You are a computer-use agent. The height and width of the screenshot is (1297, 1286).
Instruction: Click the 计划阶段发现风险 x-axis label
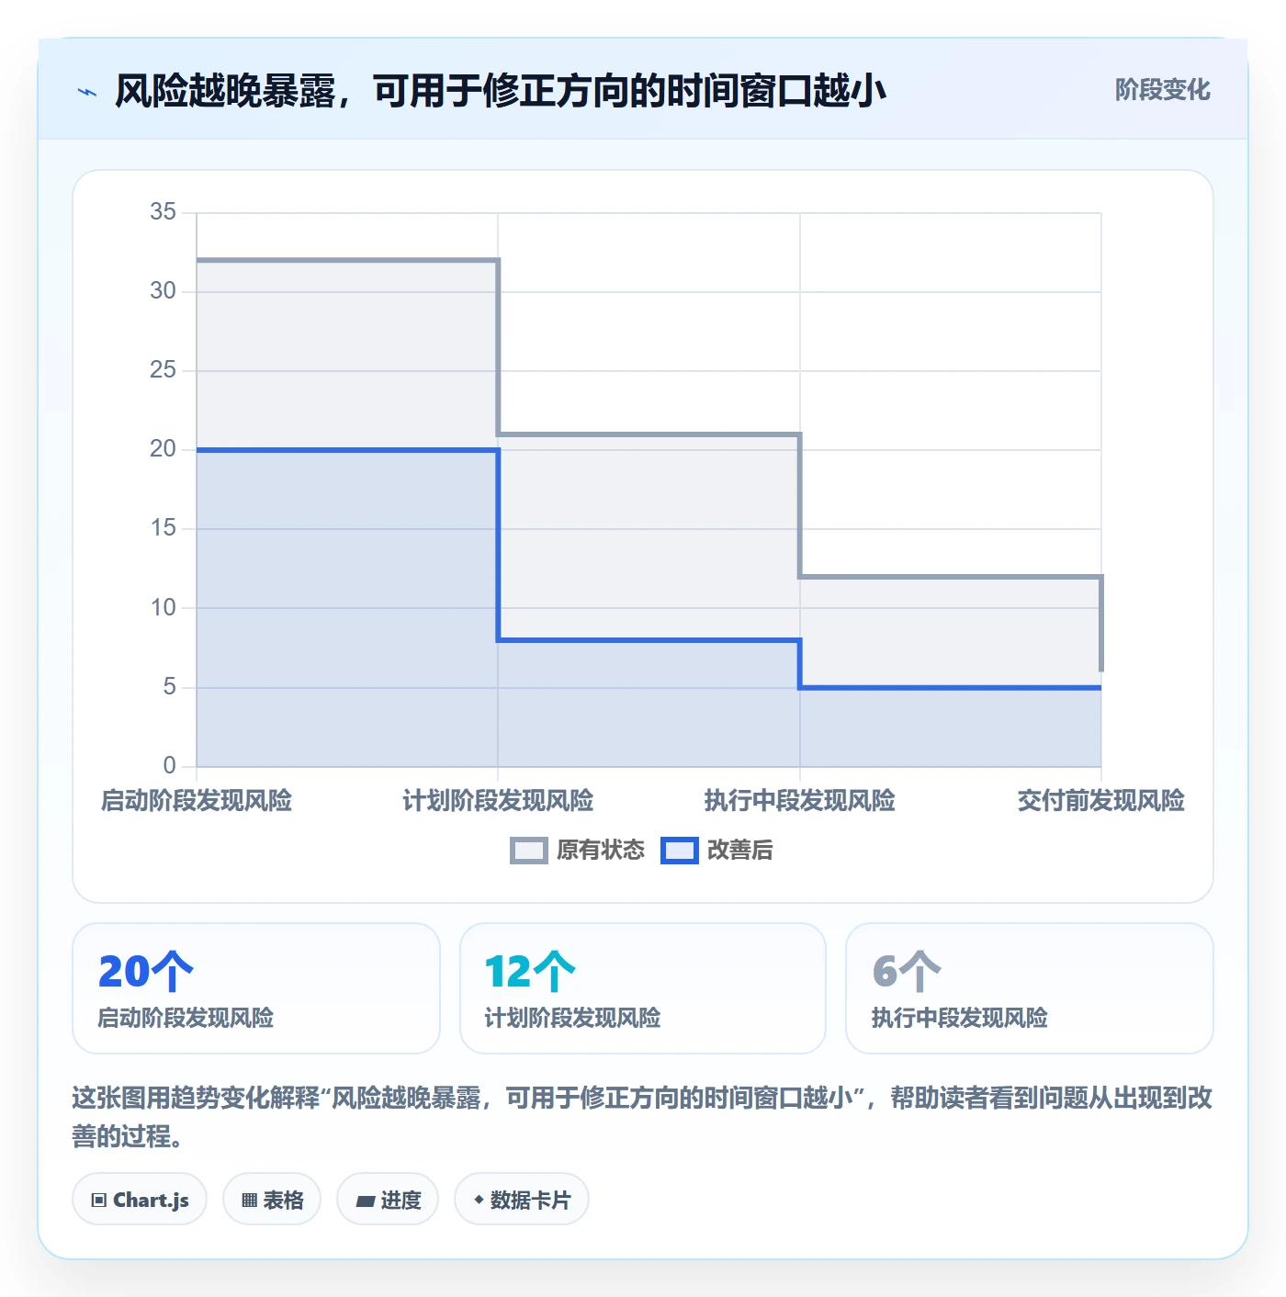pyautogui.click(x=498, y=801)
